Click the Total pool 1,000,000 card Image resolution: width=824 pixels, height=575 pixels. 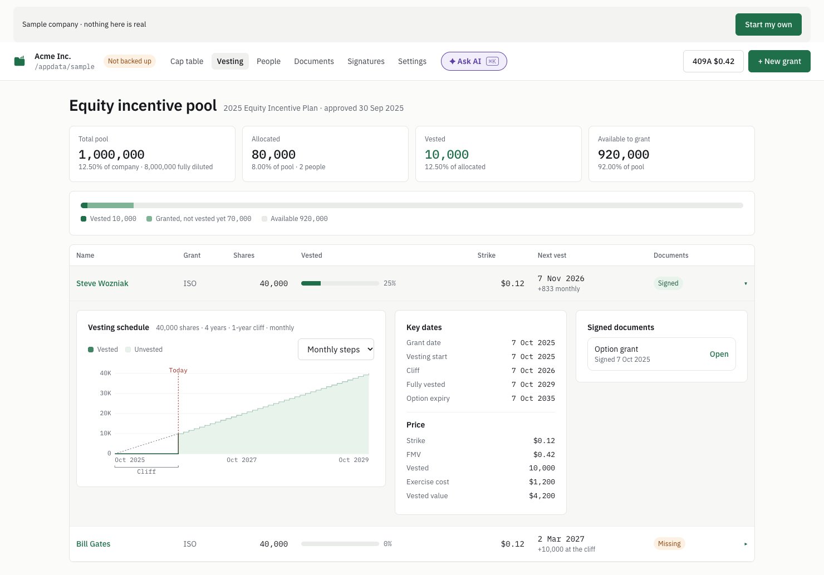point(152,154)
